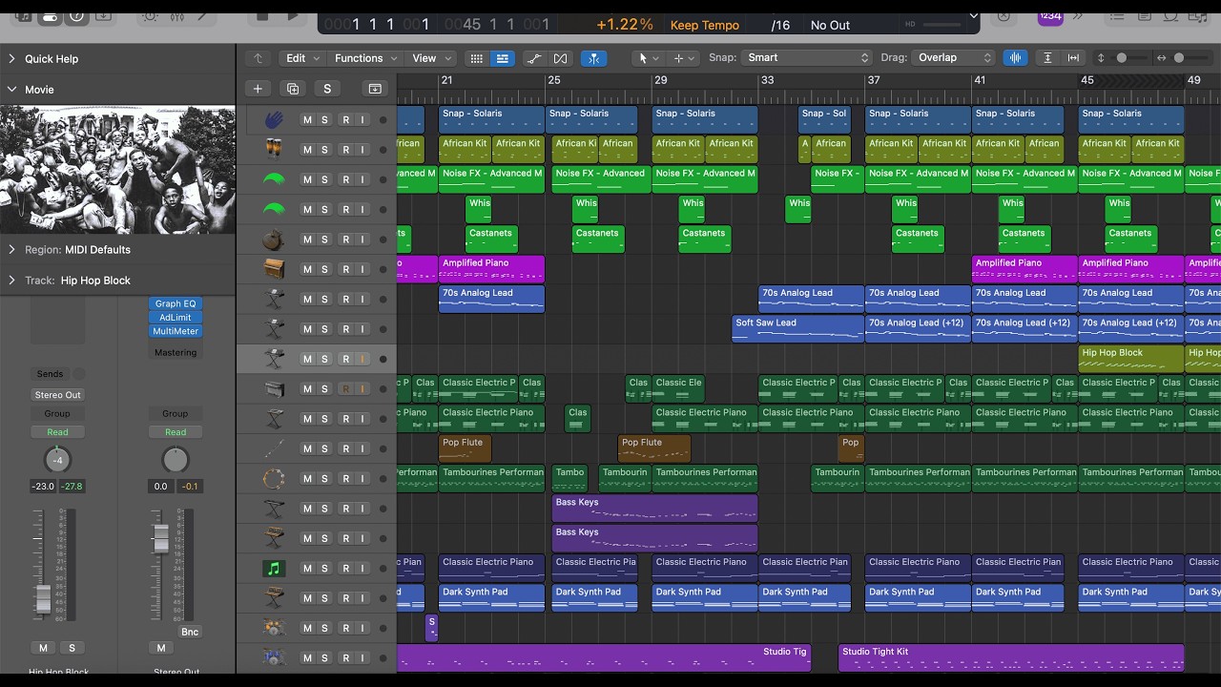Add a new track with plus button
The width and height of the screenshot is (1221, 687).
[x=258, y=89]
